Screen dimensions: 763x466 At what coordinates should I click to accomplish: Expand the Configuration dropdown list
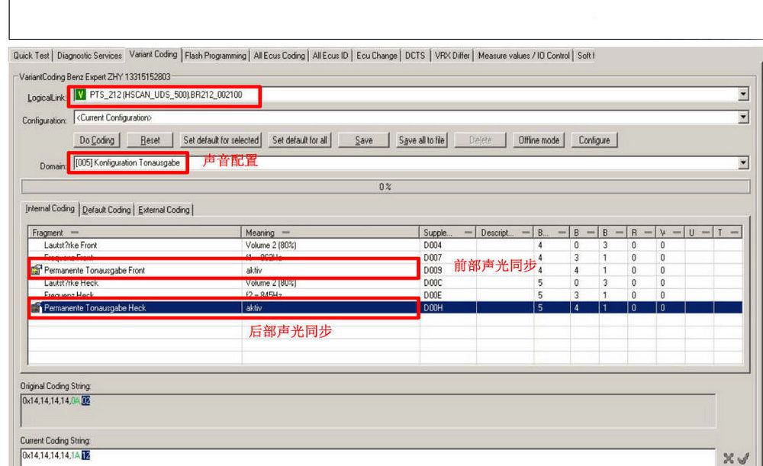click(744, 117)
